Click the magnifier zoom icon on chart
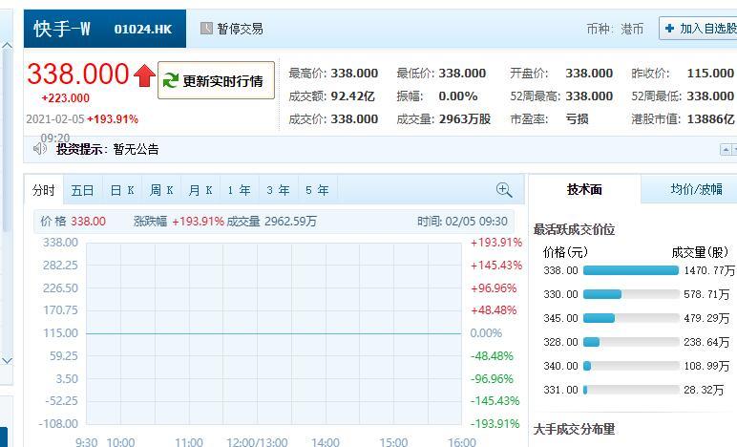Image resolution: width=737 pixels, height=447 pixels. [x=504, y=190]
